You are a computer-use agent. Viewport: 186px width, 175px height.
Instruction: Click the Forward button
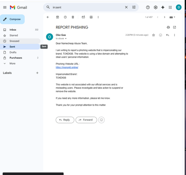point(86,120)
